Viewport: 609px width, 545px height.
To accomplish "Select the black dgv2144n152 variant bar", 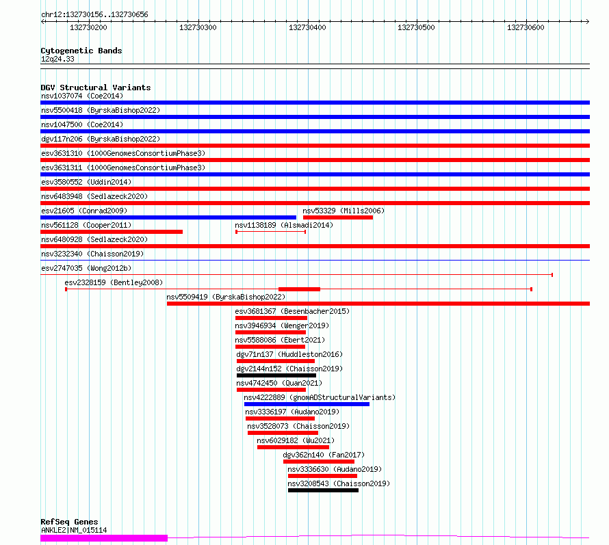I will (x=276, y=375).
